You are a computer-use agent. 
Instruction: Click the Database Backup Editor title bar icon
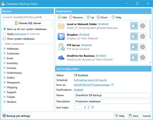click(3, 4)
